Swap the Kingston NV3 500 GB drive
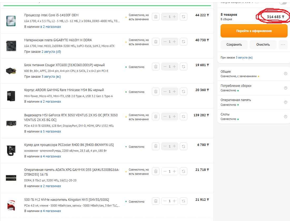This screenshot has width=290, height=221. pos(183,201)
